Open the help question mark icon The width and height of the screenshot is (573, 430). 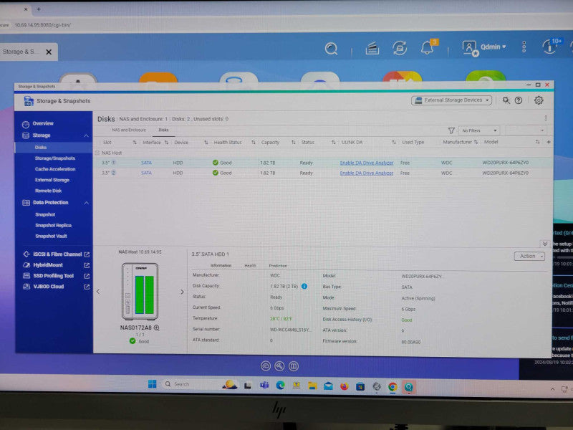tap(518, 100)
